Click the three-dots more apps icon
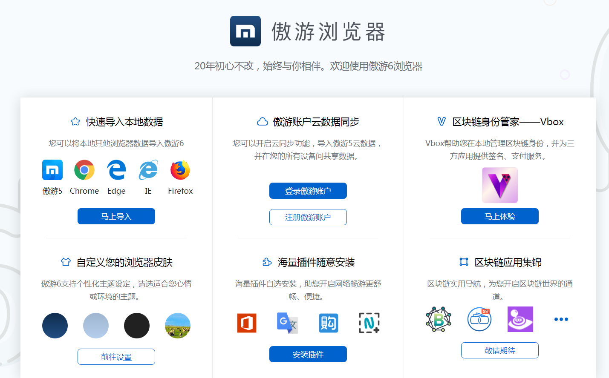Viewport: 609px width, 378px height. click(x=561, y=319)
